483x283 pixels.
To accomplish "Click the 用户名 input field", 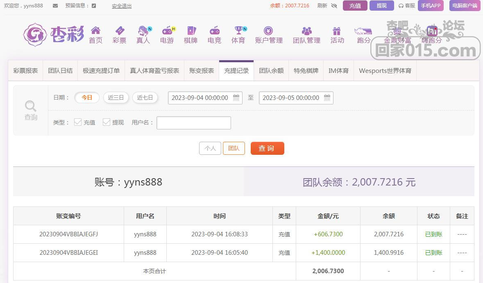I will point(194,123).
